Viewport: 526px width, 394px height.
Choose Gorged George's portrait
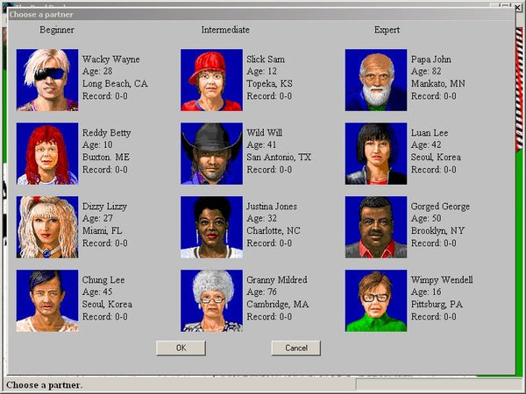click(376, 227)
